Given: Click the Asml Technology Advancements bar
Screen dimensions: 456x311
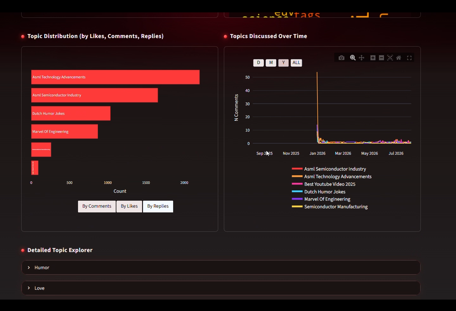Looking at the screenshot, I should pyautogui.click(x=115, y=77).
